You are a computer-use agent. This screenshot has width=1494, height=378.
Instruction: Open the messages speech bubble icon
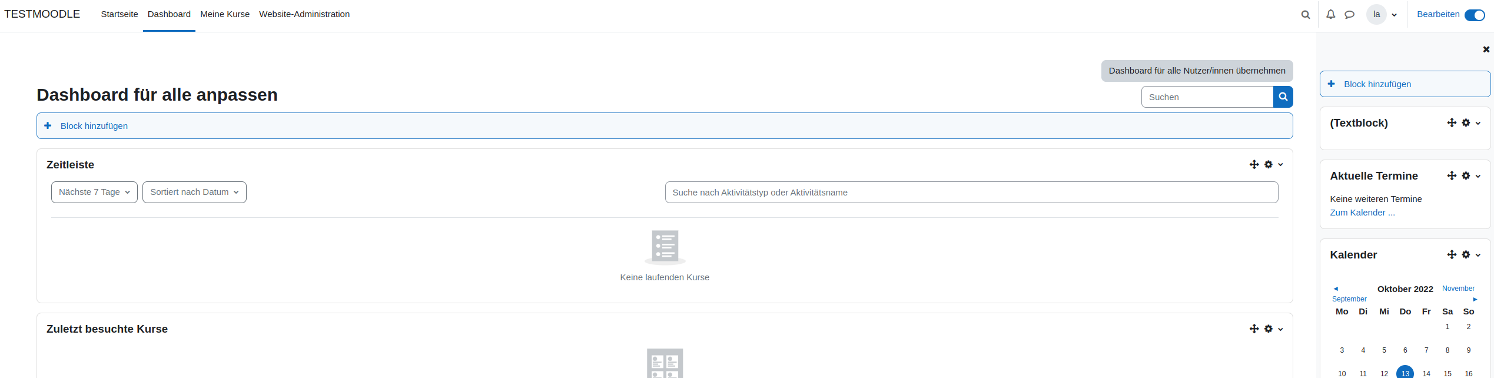tap(1349, 15)
